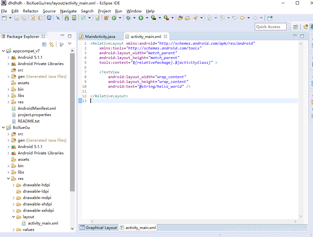Select project.properties file

[34, 115]
